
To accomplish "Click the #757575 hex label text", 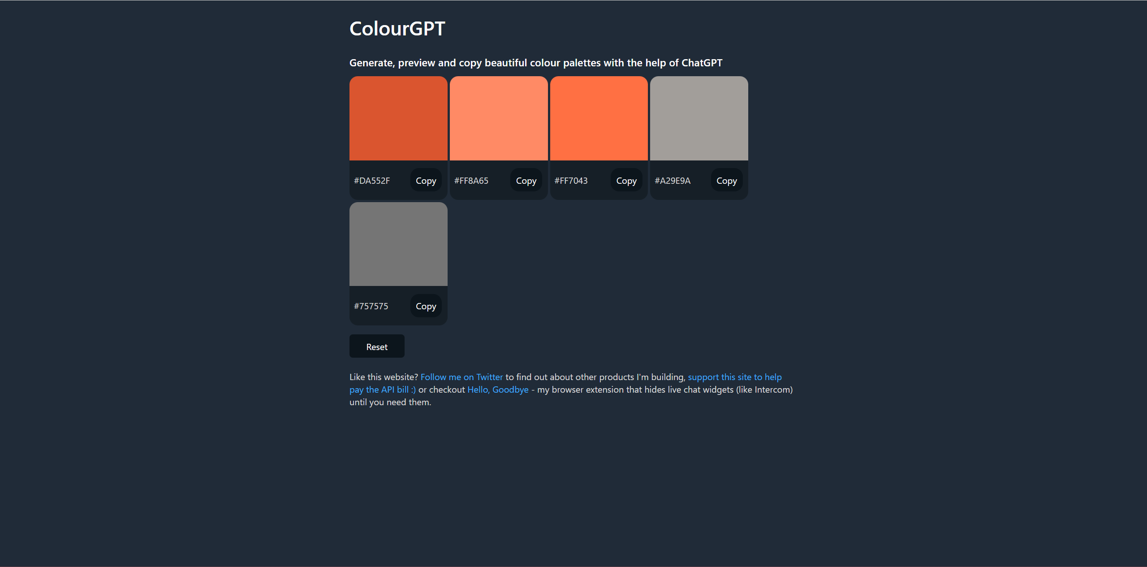I will pos(371,306).
